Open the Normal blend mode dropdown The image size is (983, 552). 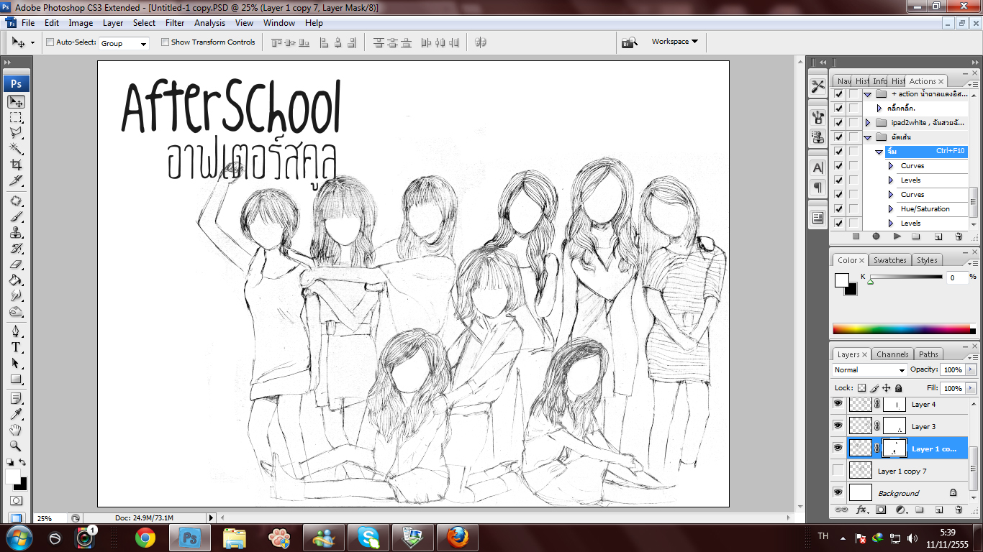click(x=869, y=370)
